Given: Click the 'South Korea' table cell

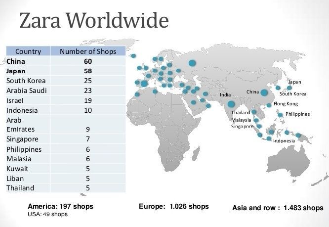Looking at the screenshot, I should click(26, 81).
